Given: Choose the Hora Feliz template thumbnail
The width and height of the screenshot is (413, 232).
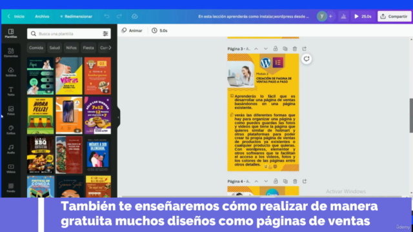Looking at the screenshot, I should (40, 115).
